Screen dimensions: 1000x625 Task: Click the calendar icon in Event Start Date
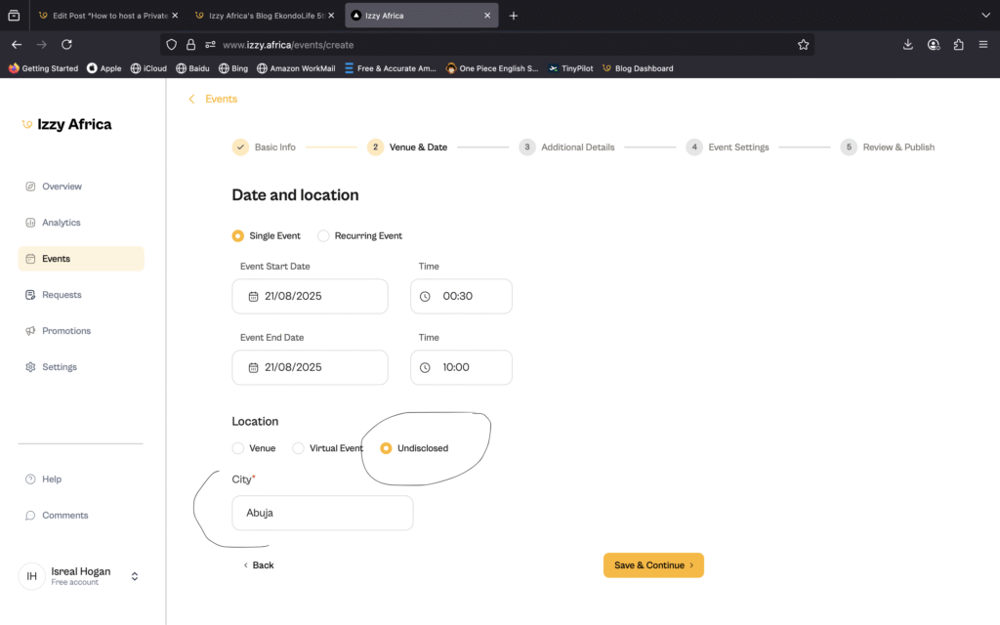tap(253, 296)
